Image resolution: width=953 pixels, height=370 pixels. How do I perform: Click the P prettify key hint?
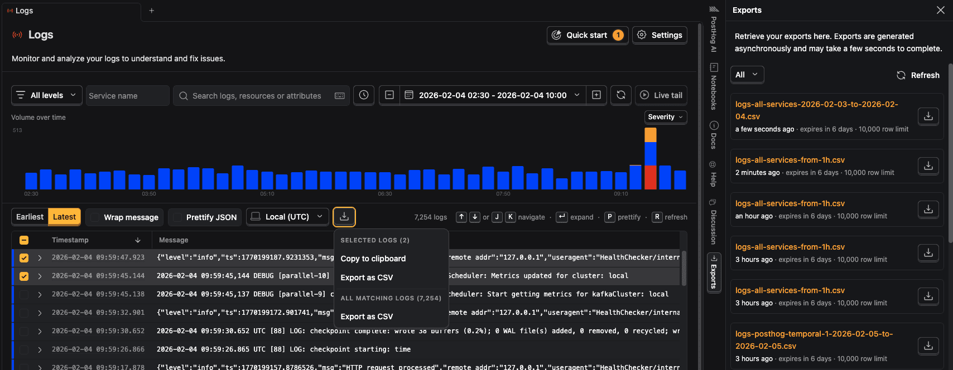(x=609, y=217)
